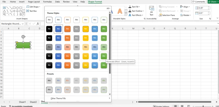This screenshot has height=107, width=219.
Task: Open the Data ribbon tab
Action: pyautogui.click(x=57, y=2)
